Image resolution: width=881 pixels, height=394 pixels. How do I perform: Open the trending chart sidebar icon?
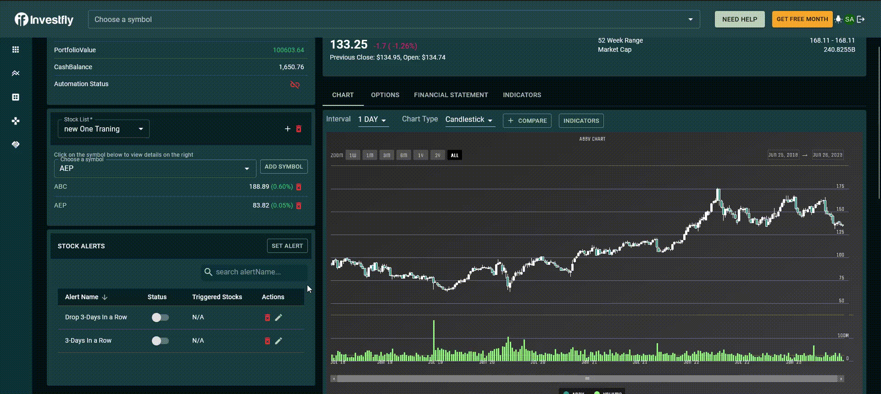pos(16,73)
